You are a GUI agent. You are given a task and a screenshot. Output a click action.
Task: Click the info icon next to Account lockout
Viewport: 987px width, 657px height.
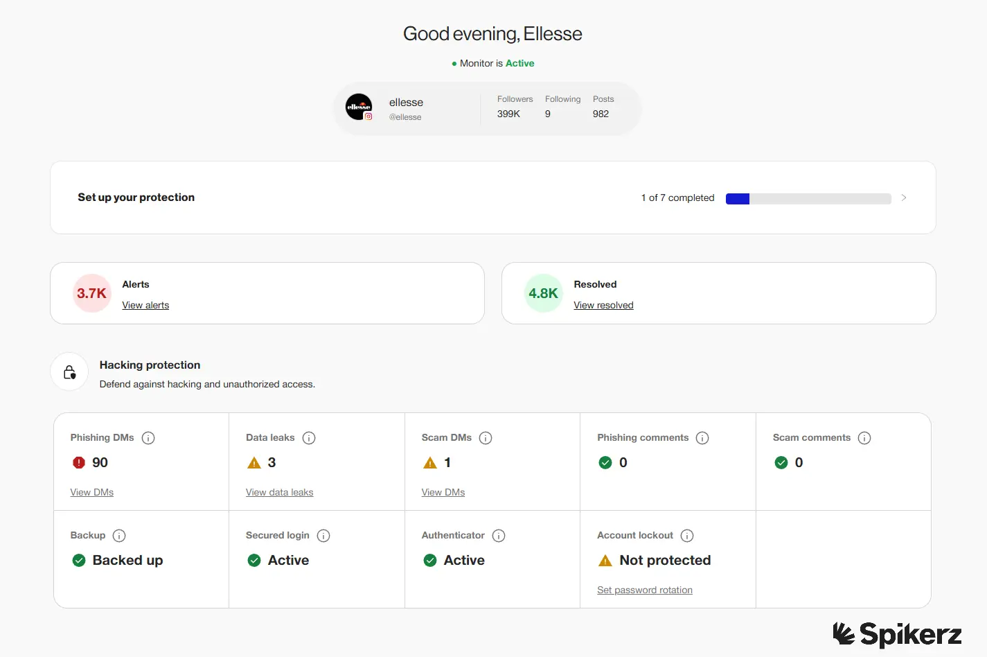click(687, 536)
